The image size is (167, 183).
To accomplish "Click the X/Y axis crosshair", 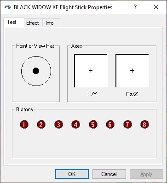I will point(91,70).
